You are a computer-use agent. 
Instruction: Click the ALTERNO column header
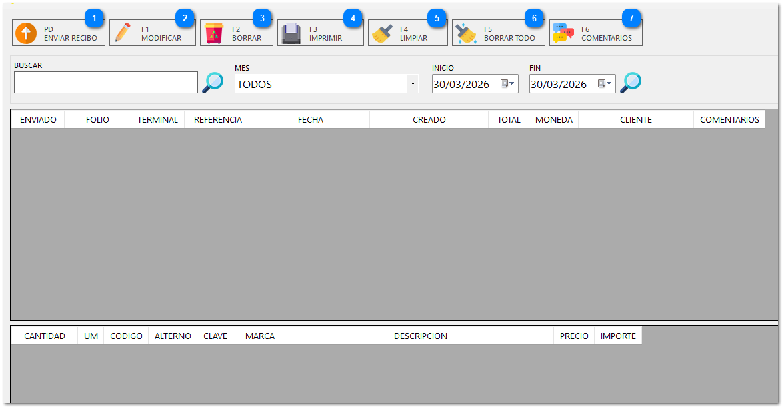(x=173, y=336)
